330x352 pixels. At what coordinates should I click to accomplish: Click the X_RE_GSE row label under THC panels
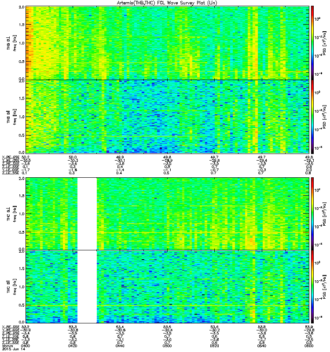coord(11,326)
